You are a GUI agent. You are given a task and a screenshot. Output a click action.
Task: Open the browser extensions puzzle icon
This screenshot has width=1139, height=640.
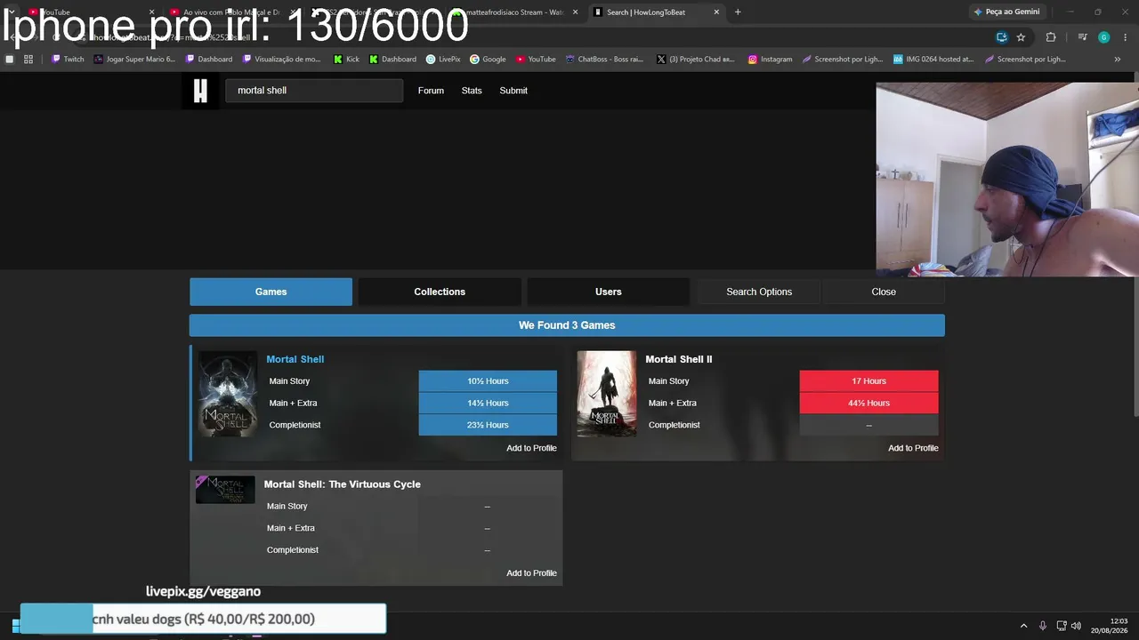pos(1051,37)
